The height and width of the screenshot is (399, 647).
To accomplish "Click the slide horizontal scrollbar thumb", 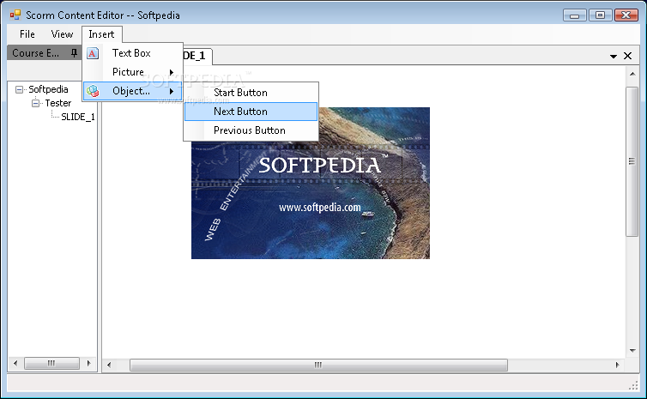I will click(x=318, y=365).
